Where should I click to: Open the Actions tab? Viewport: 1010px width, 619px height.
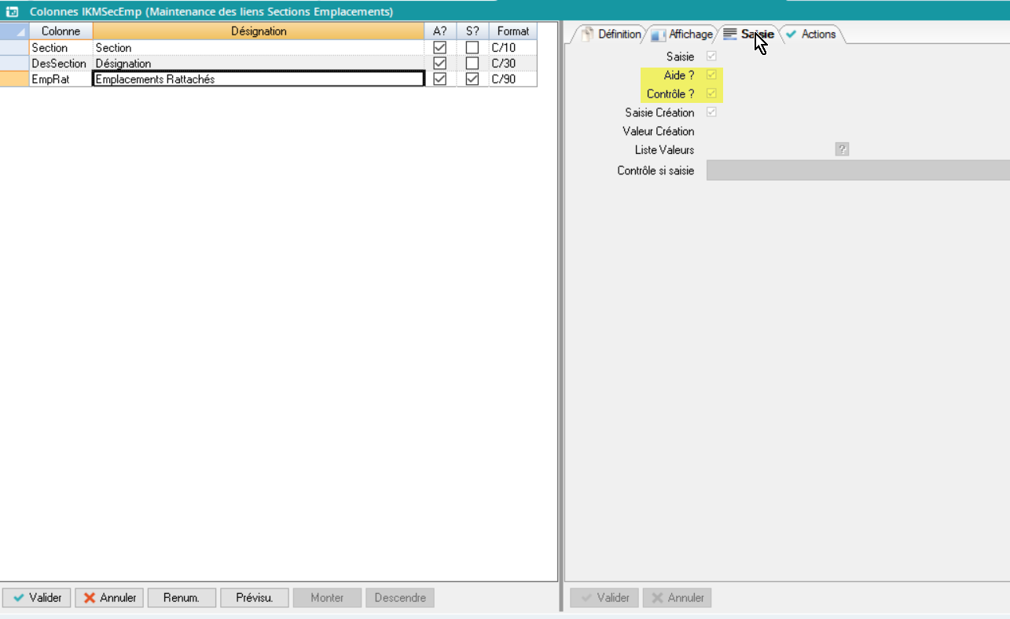pos(811,35)
